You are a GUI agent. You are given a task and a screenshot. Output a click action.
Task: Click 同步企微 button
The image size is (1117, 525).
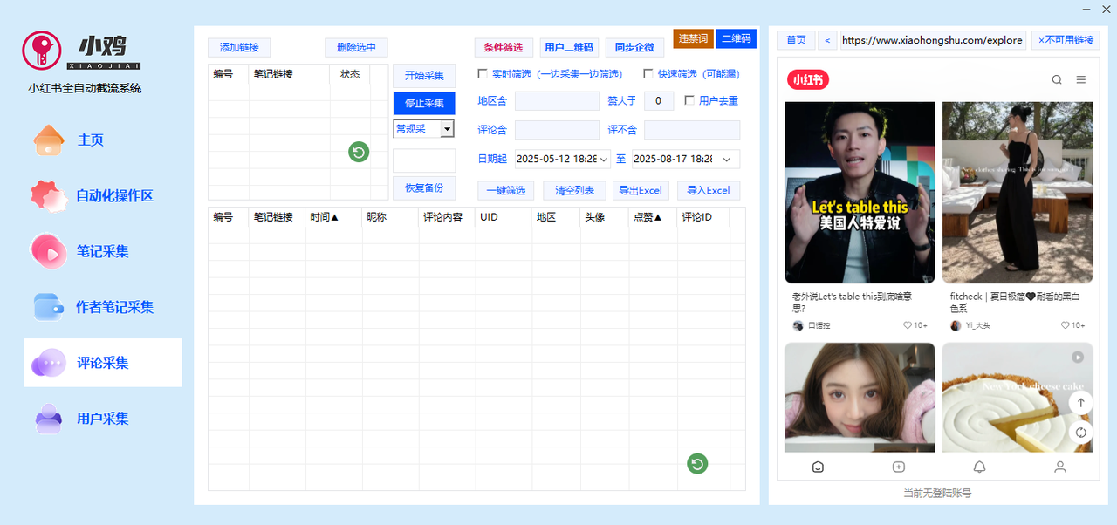click(x=634, y=47)
